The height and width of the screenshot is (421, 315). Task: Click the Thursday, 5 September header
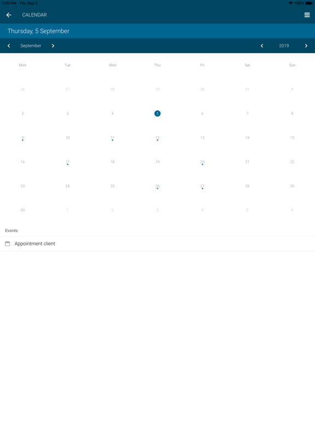coord(39,31)
